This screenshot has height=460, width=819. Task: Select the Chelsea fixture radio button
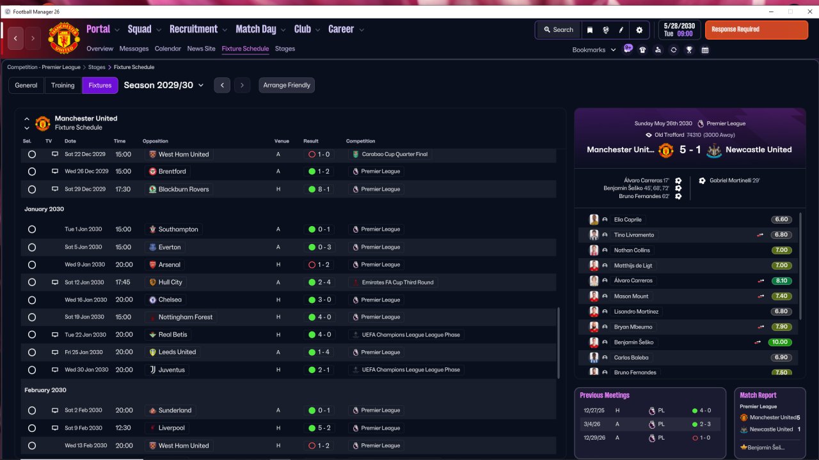[32, 300]
